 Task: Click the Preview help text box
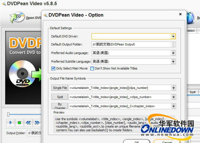click(x=114, y=124)
